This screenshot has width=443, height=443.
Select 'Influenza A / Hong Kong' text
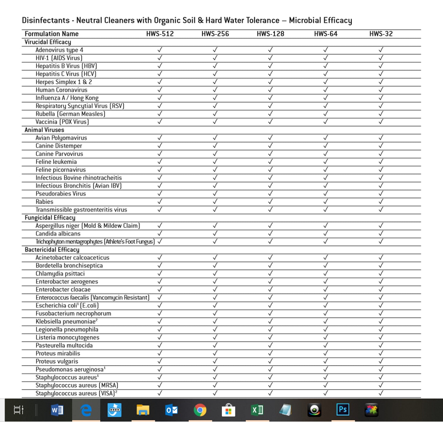(x=67, y=98)
